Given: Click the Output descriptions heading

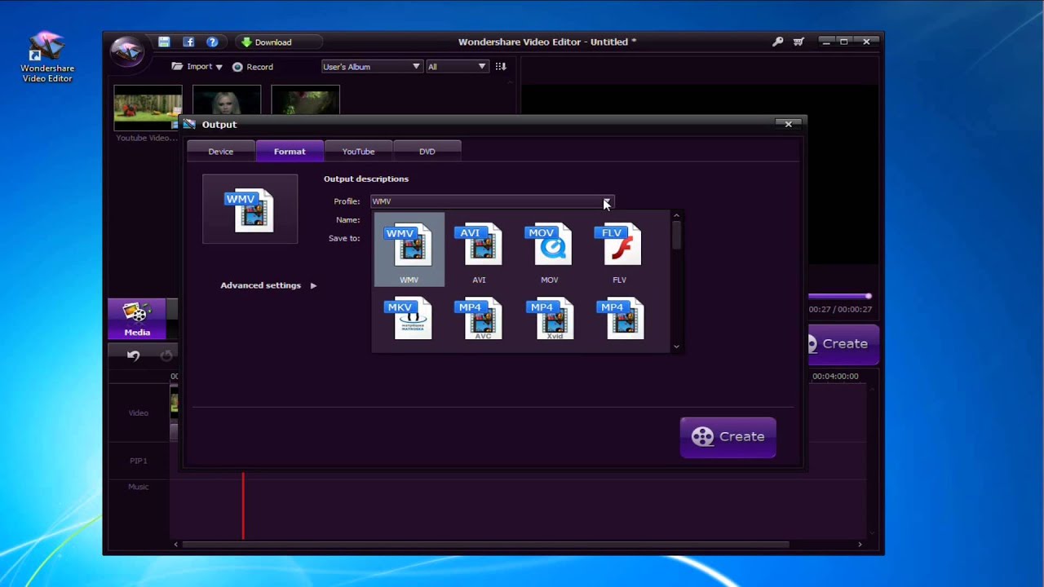Looking at the screenshot, I should tap(366, 179).
